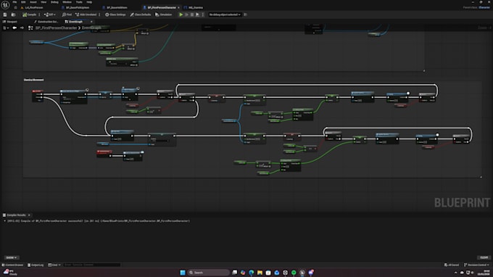Expand the compile result log entry
493x277 pixels.
point(4,221)
